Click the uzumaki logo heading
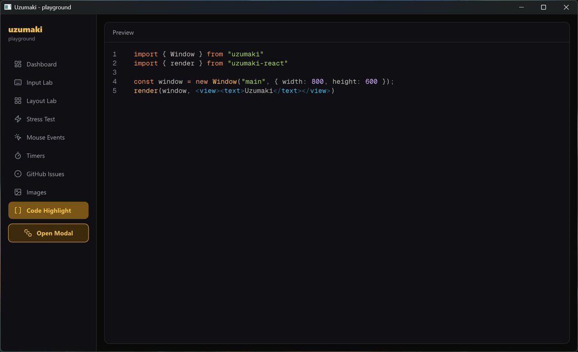 (26, 29)
